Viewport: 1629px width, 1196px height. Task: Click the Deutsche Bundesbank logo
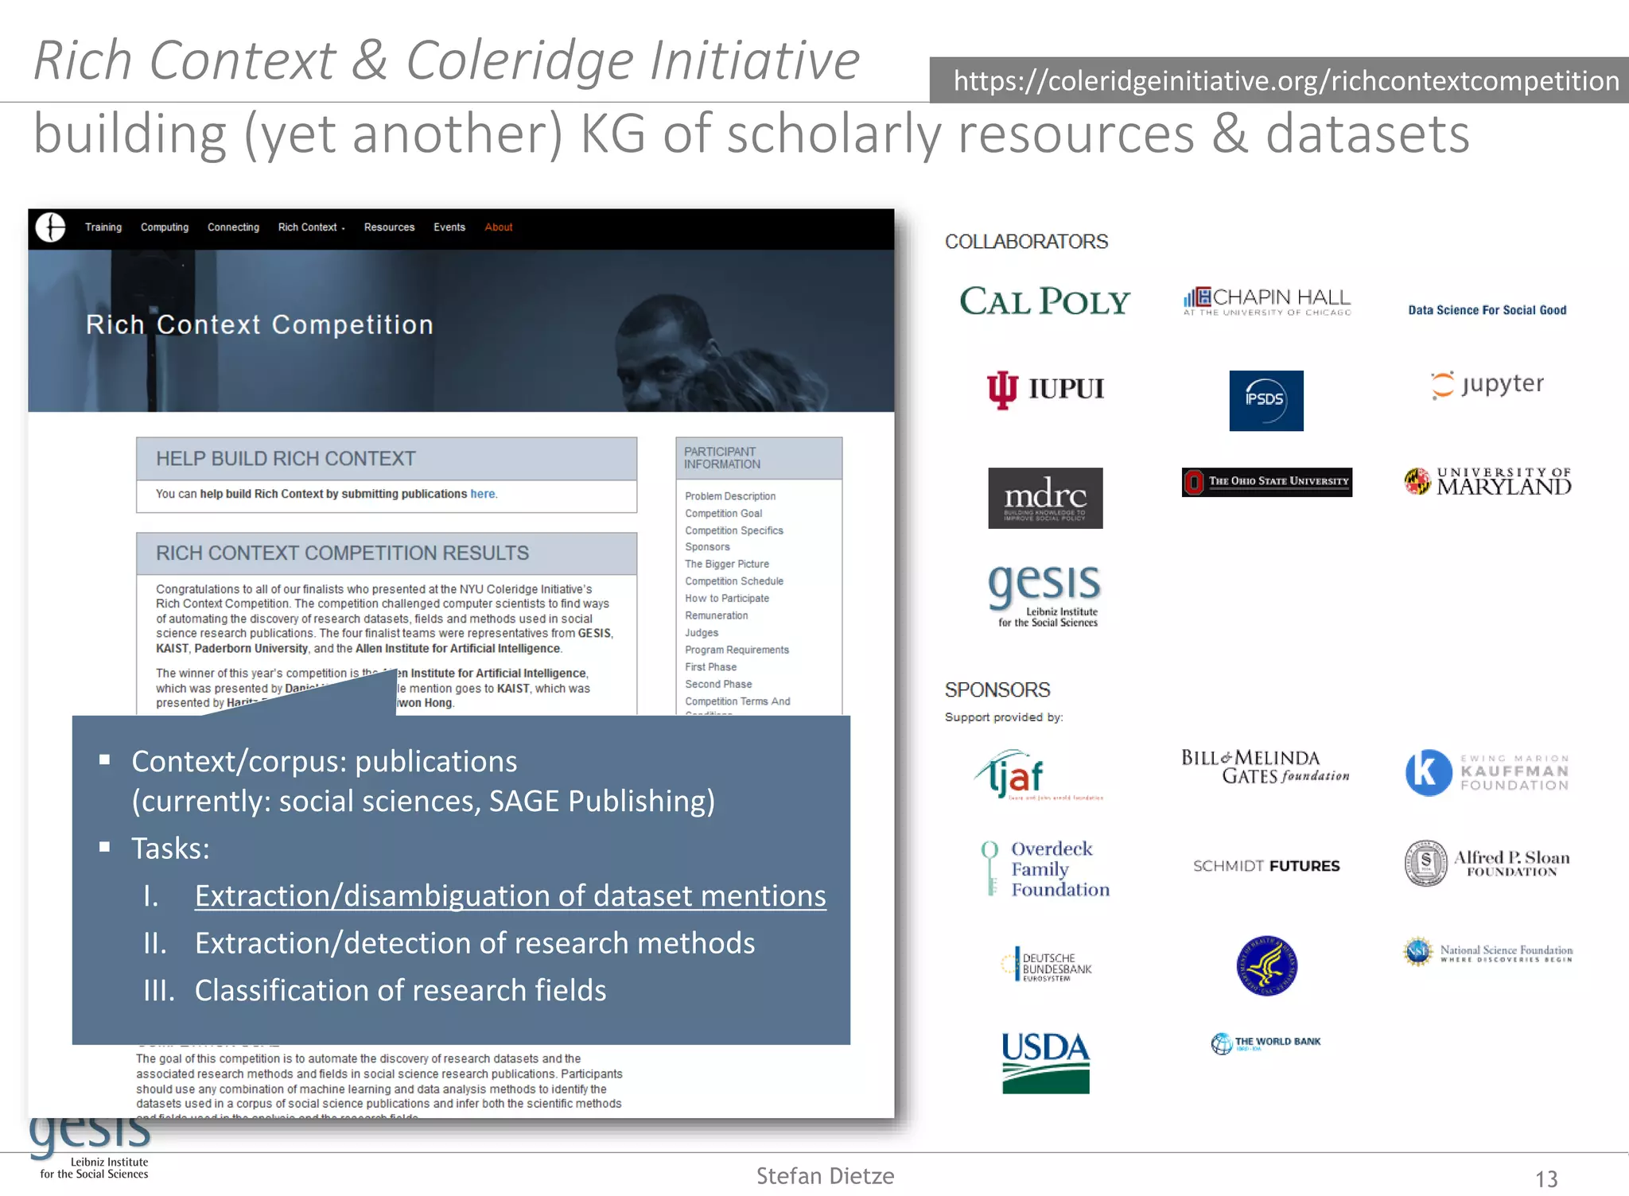click(x=1045, y=965)
